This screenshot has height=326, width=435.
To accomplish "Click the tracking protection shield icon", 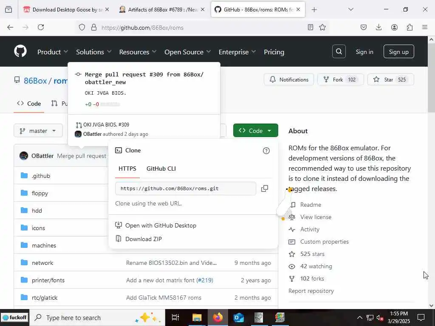I will [x=82, y=27].
